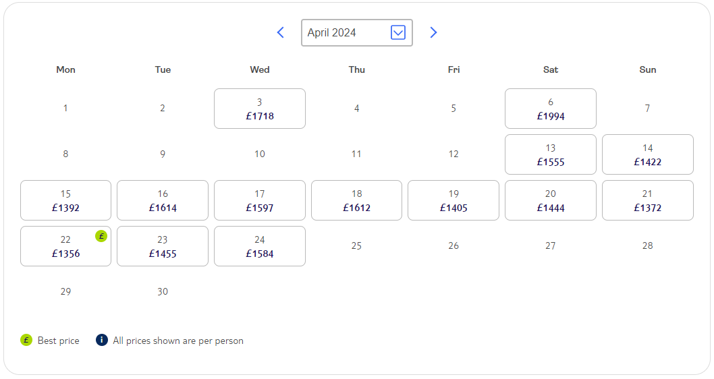
Task: Click date 7 in the calendar
Action: [647, 109]
